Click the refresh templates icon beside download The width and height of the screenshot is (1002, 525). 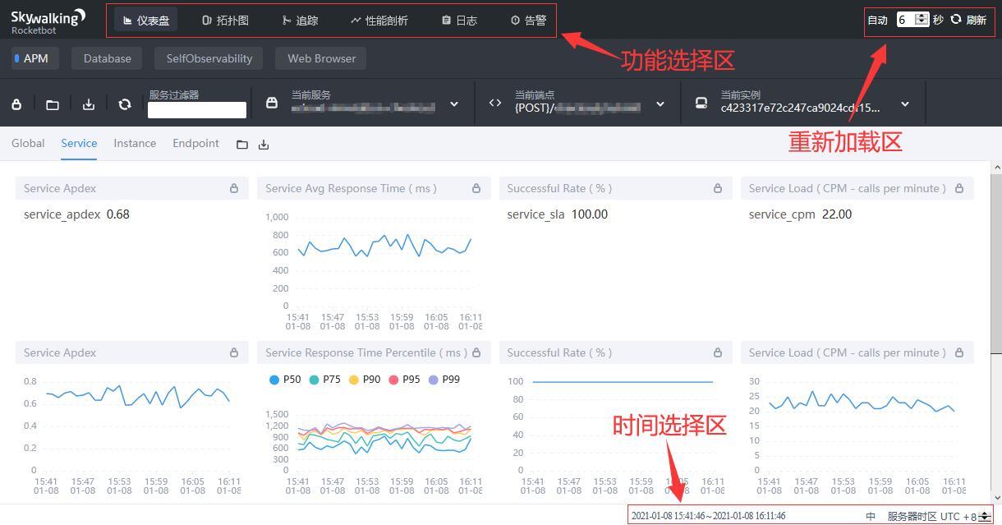[x=125, y=104]
